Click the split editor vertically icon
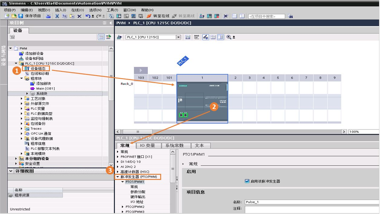380x214 pixels. (242, 16)
